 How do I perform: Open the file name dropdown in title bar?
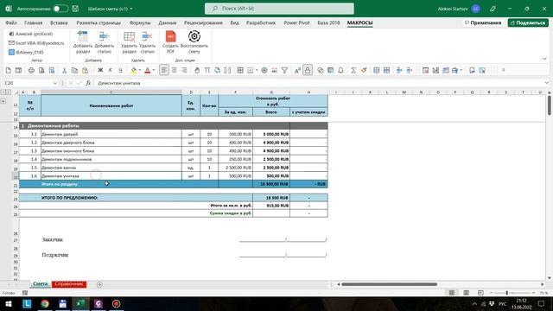click(131, 9)
